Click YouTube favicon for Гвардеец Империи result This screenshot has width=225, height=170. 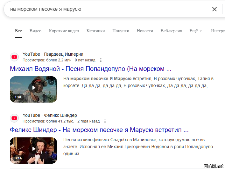coord(14,57)
